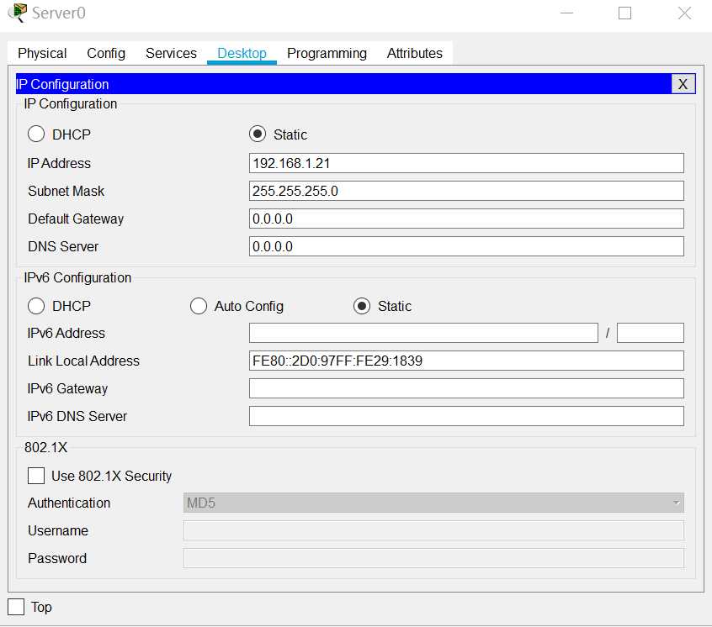Open the Programming tab
The image size is (712, 627).
327,53
